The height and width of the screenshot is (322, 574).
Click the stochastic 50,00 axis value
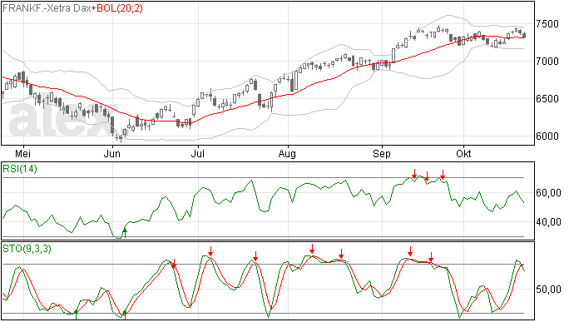[x=548, y=290]
